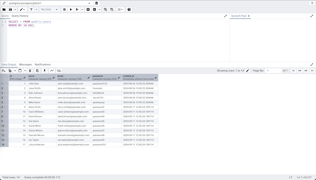Click the connection status icon beside connection name
This screenshot has width=316, height=180.
point(4,3)
